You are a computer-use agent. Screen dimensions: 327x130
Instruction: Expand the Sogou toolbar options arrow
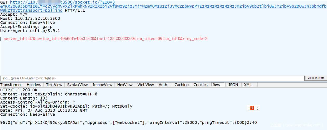coord(257,108)
